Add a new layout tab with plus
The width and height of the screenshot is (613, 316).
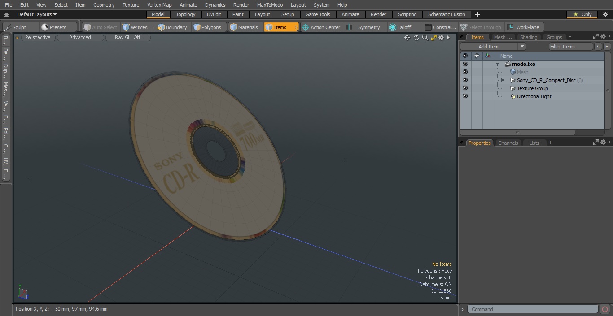(477, 14)
